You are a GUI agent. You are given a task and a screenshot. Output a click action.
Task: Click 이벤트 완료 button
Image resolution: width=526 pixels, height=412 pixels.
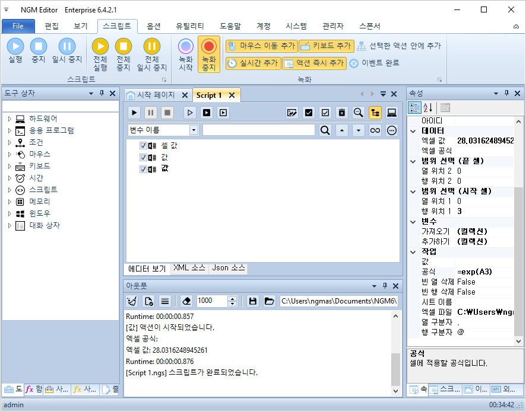pos(374,63)
